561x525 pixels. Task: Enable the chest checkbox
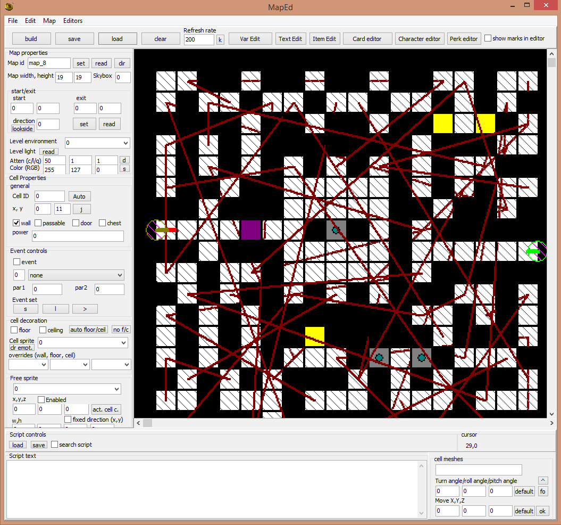[x=102, y=223]
